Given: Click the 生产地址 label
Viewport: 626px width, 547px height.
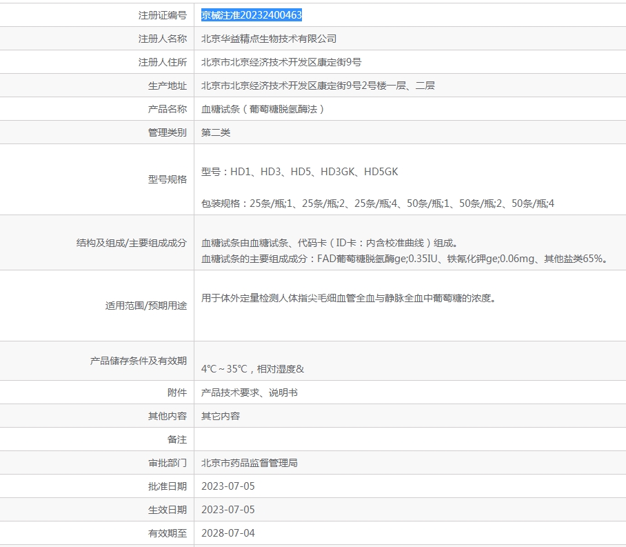Looking at the screenshot, I should tap(168, 86).
